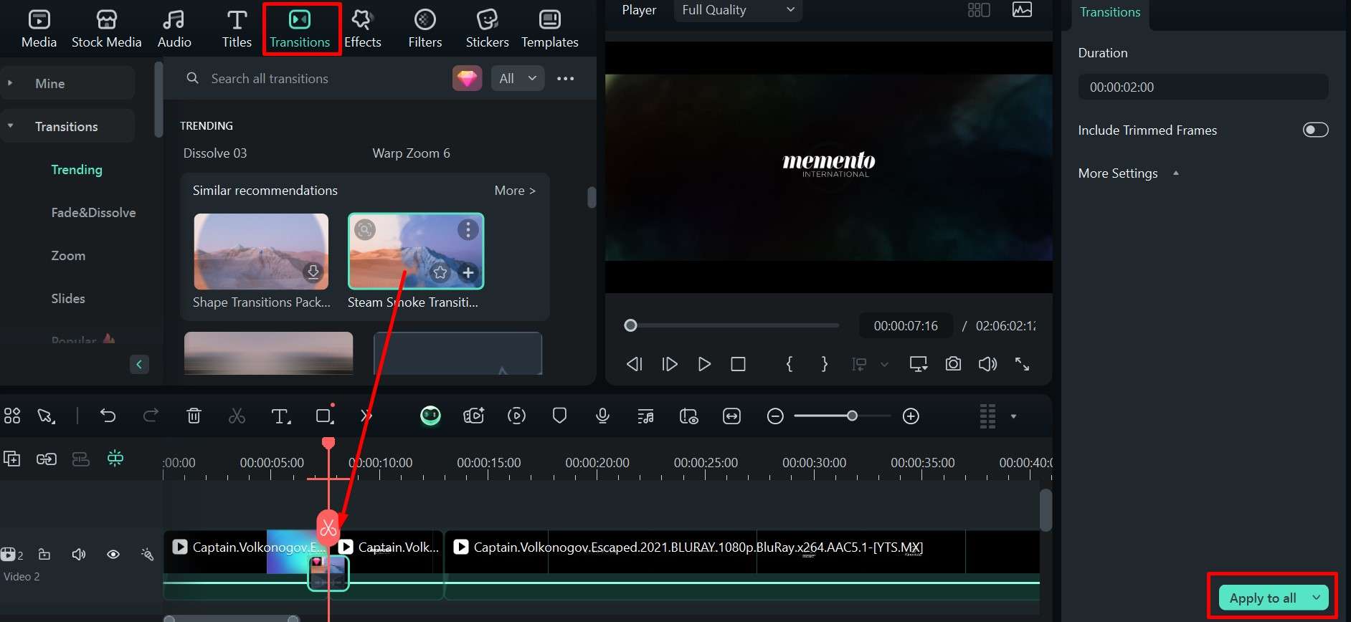Mute the Video 2 track audio
Screen dimensions: 1351x622
[79, 555]
